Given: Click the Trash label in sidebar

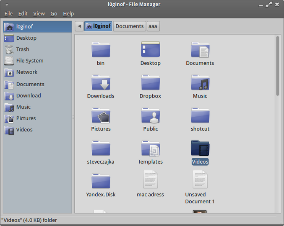Looking at the screenshot, I should tap(23, 49).
